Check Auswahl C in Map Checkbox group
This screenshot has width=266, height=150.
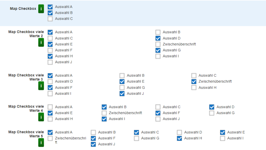point(50,19)
